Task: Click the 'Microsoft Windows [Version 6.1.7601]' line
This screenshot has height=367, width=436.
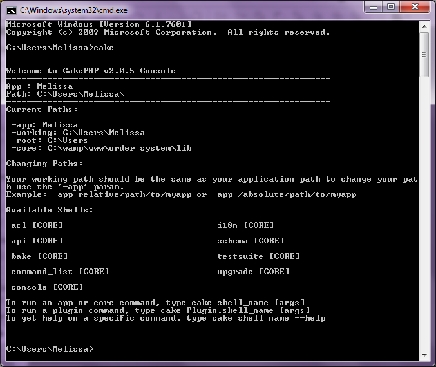Action: click(99, 24)
